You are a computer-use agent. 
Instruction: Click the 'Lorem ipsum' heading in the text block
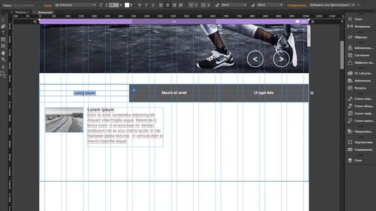point(100,110)
